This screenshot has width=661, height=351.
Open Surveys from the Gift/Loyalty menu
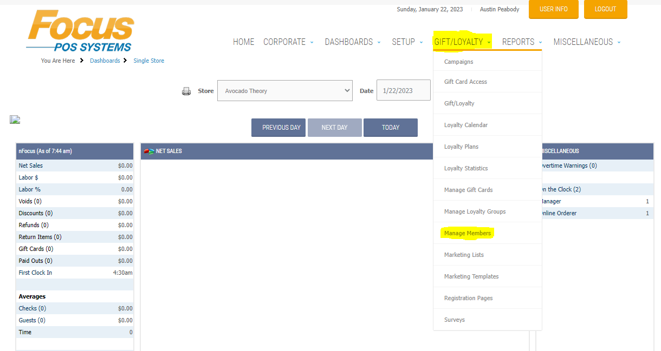[454, 320]
